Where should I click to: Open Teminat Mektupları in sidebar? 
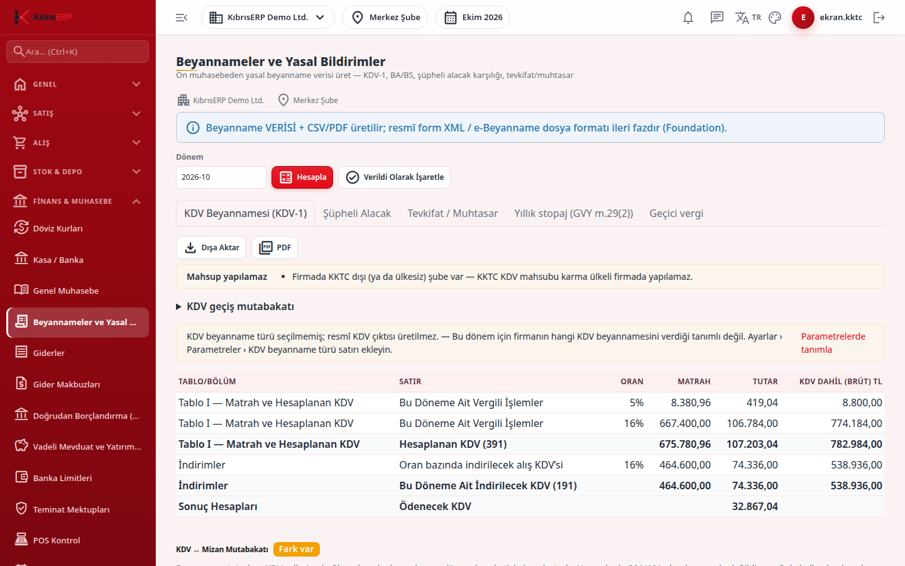(78, 509)
